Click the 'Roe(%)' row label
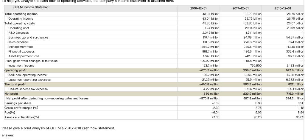The height and width of the screenshot is (140, 305). [x=10, y=113]
